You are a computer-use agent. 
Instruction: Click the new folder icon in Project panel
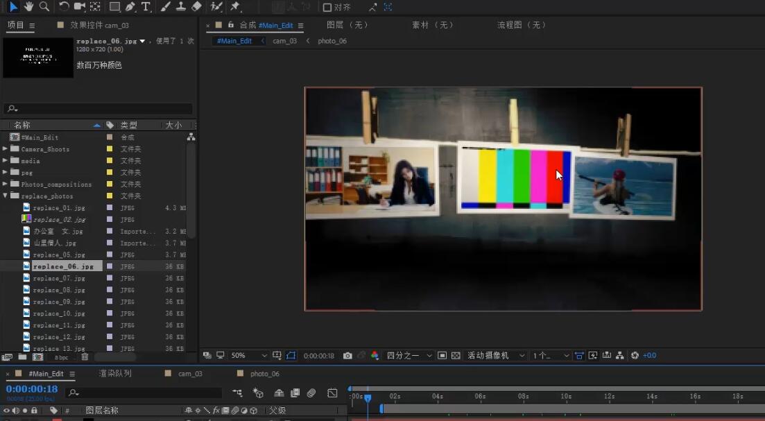pos(22,357)
